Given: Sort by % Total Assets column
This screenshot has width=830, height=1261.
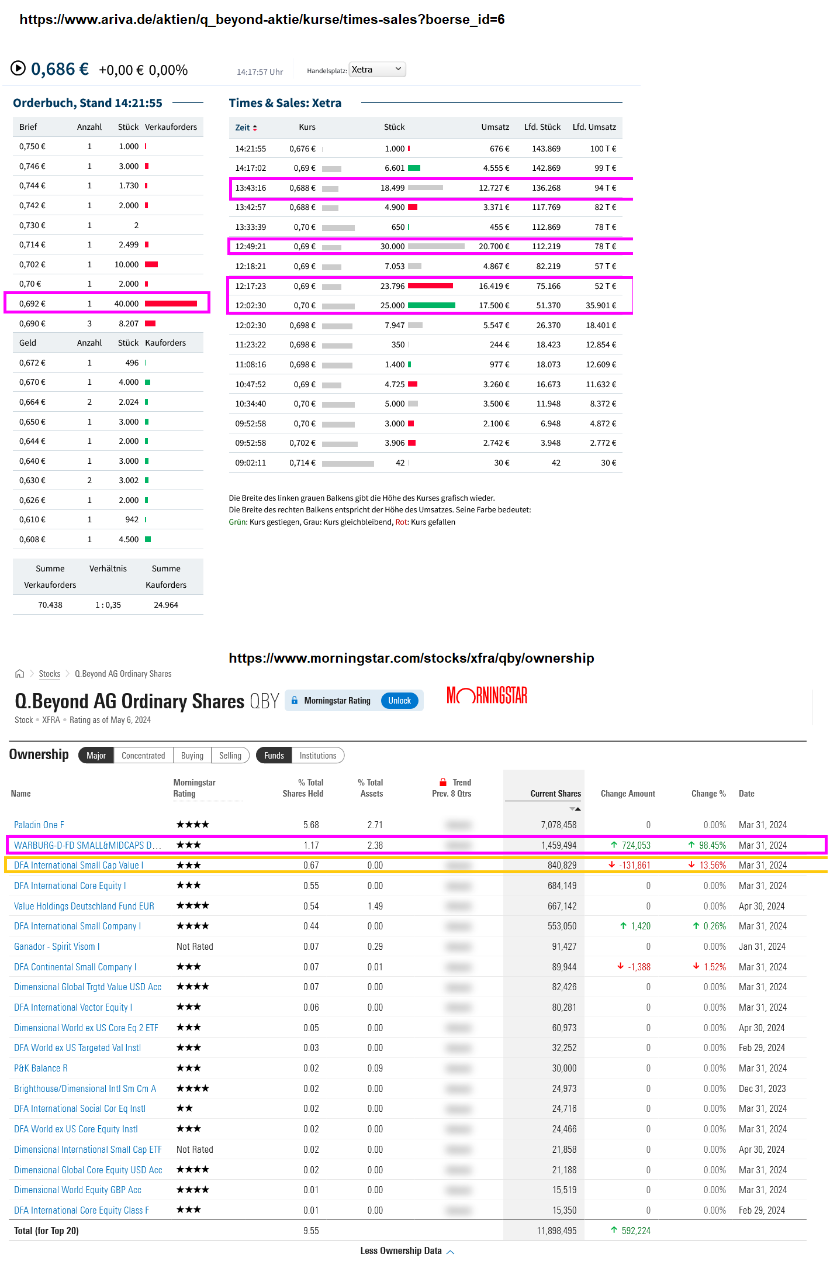Looking at the screenshot, I should coord(371,788).
